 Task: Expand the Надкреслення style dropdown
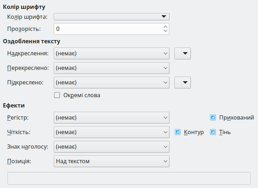pyautogui.click(x=111, y=53)
